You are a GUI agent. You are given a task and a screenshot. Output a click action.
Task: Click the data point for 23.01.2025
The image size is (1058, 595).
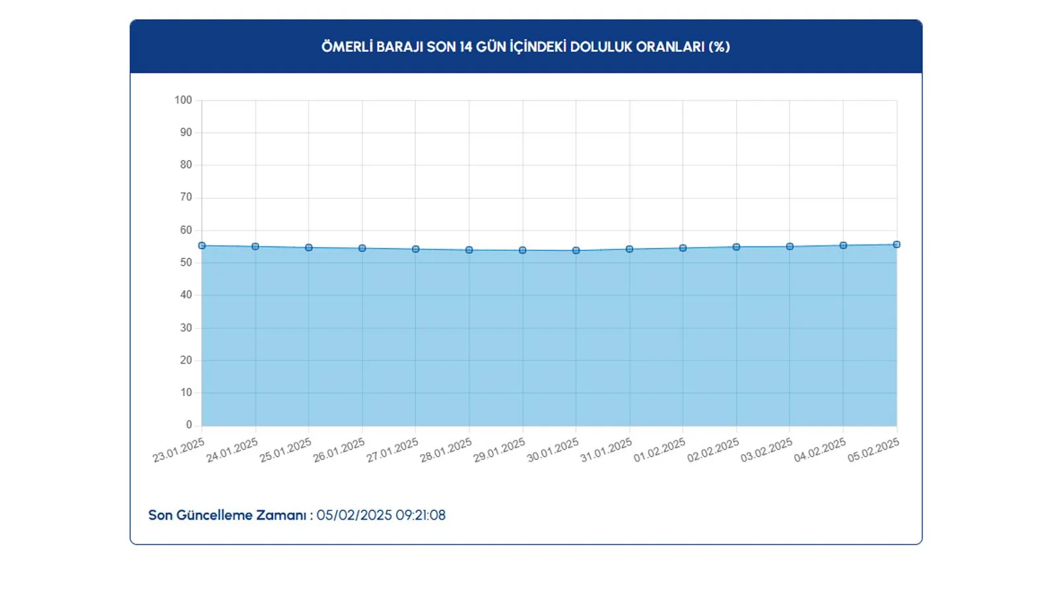point(202,246)
